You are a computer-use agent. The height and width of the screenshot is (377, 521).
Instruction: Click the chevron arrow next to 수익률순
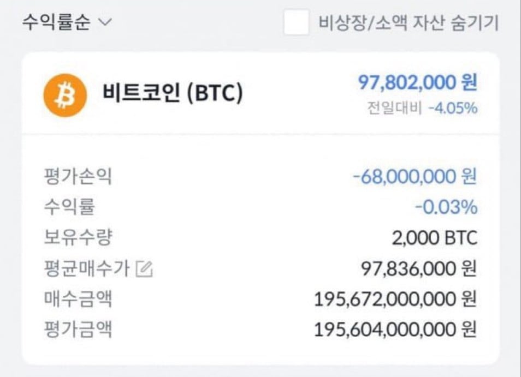pos(104,23)
